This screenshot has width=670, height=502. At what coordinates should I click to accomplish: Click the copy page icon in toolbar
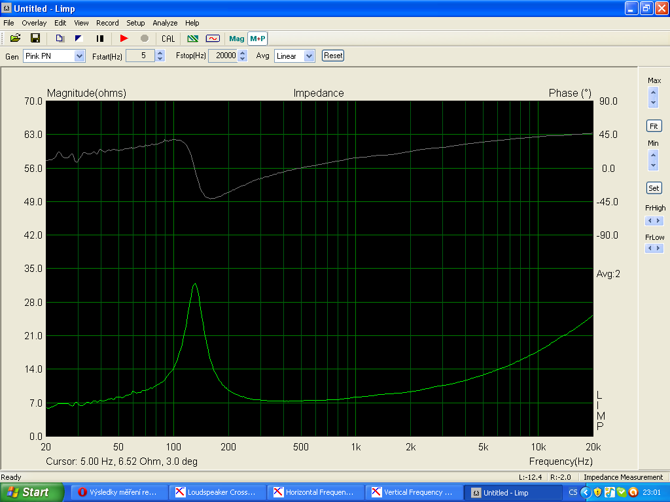coord(60,39)
